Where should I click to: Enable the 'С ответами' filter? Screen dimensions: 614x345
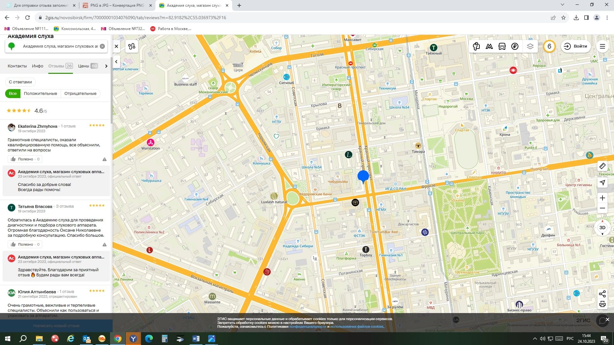pyautogui.click(x=20, y=82)
